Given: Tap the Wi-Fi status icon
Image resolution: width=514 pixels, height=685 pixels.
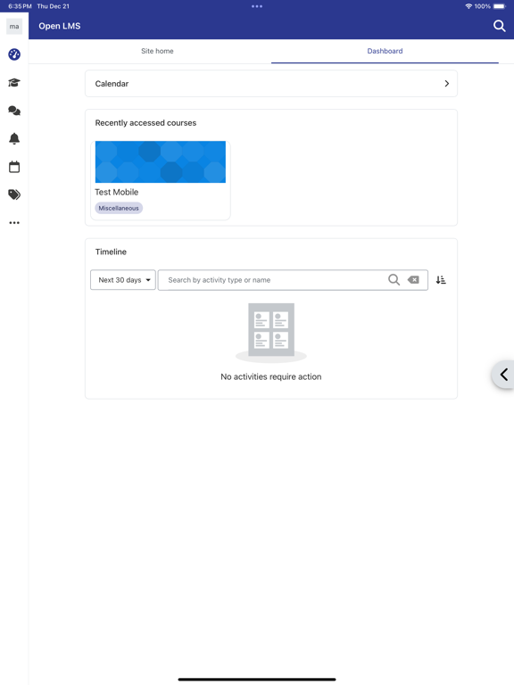Looking at the screenshot, I should (x=468, y=6).
